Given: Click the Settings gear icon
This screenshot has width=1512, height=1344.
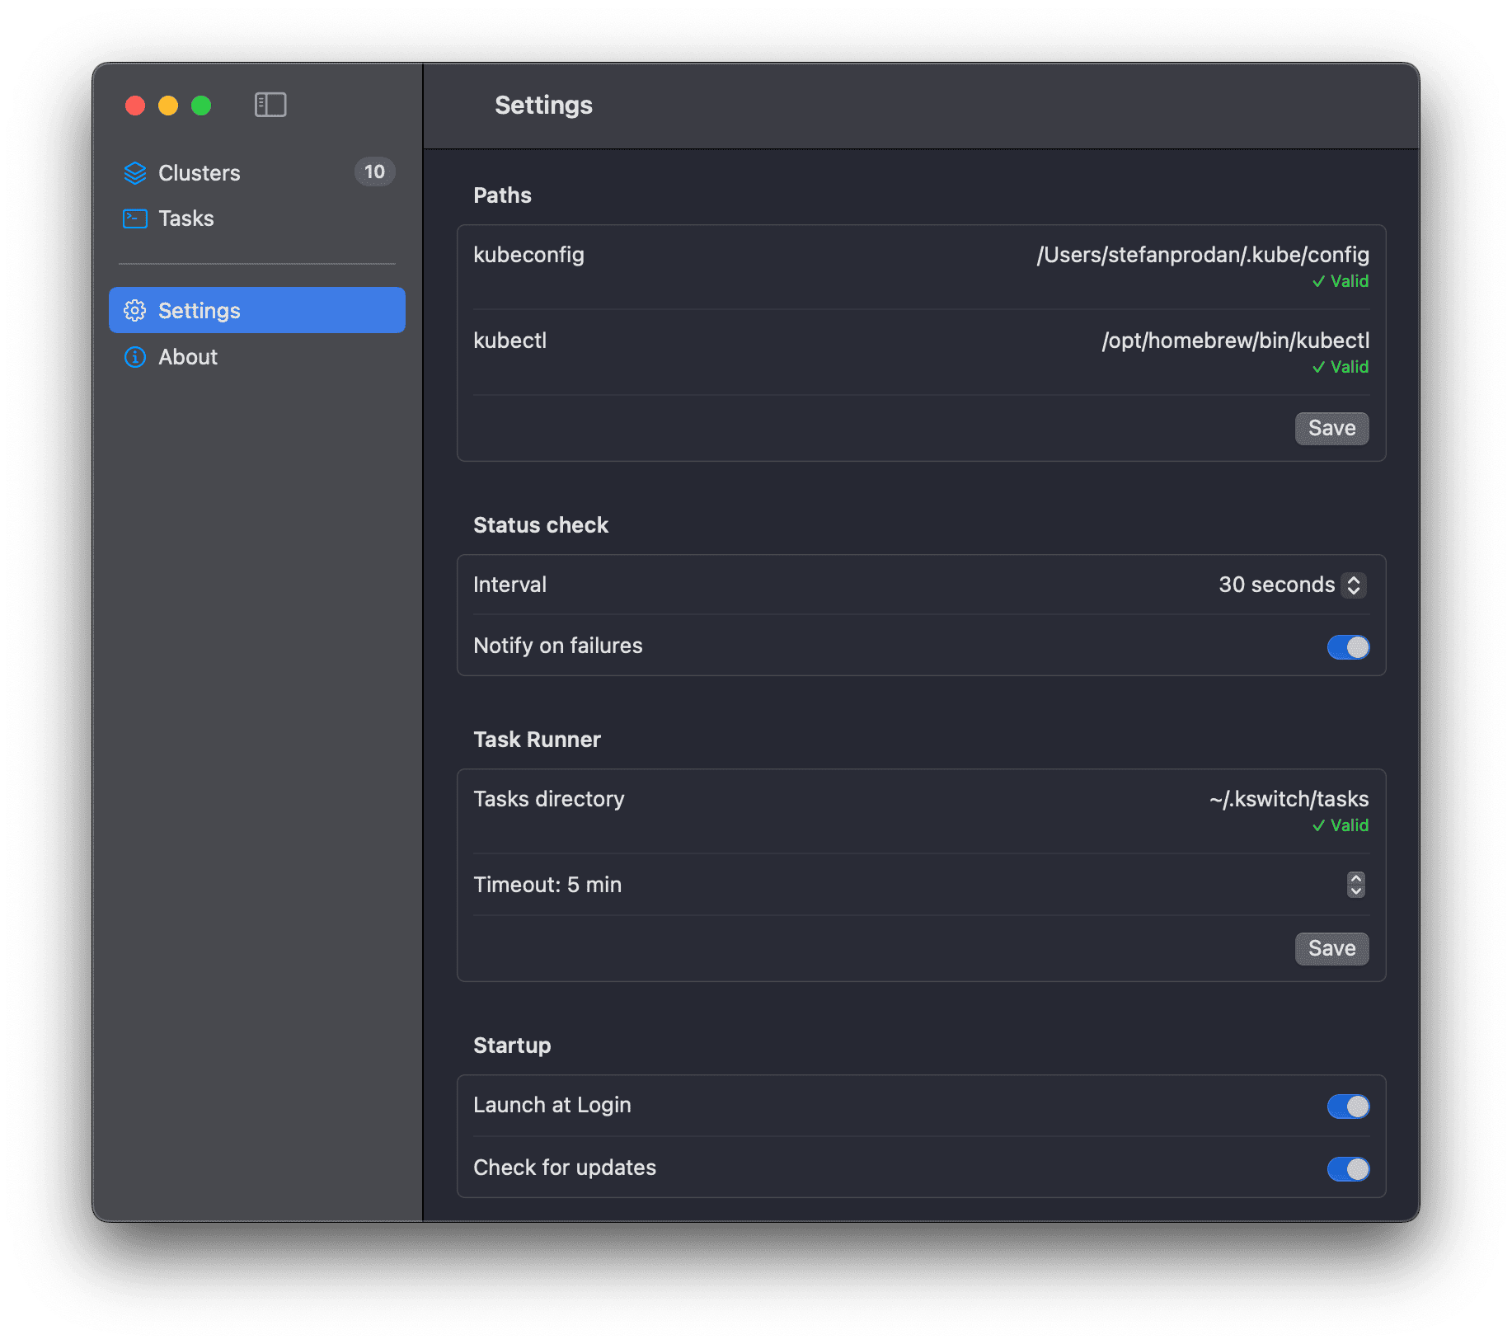Looking at the screenshot, I should pos(134,310).
